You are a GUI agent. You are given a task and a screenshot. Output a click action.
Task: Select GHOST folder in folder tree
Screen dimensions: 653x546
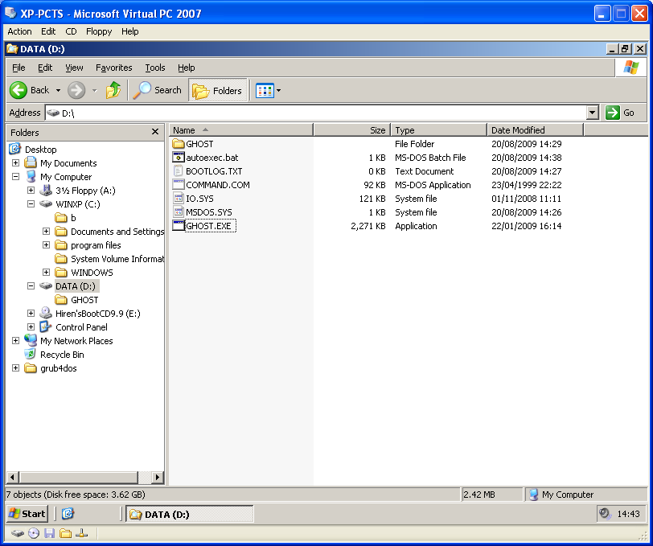point(84,300)
